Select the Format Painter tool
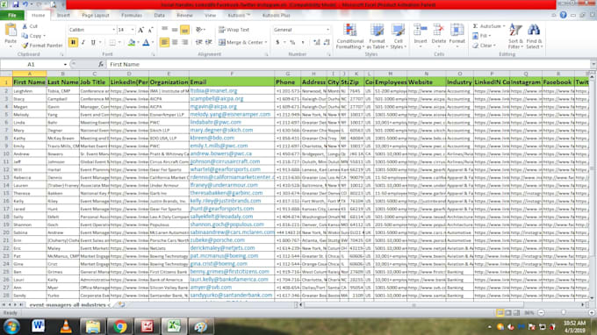 point(42,46)
